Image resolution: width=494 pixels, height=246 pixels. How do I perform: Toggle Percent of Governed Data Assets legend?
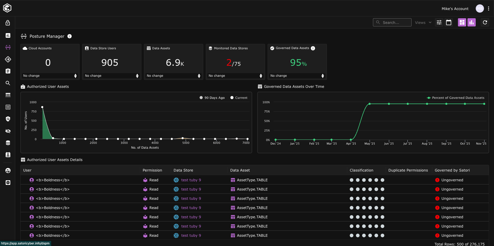(x=455, y=98)
